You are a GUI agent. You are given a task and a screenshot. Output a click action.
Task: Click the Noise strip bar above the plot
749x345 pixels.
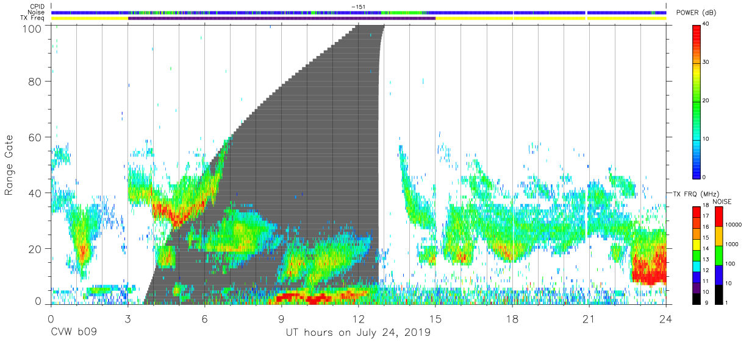coord(359,12)
